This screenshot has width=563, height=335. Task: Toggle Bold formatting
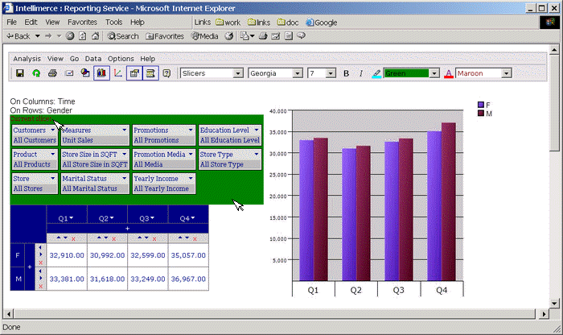[x=346, y=73]
